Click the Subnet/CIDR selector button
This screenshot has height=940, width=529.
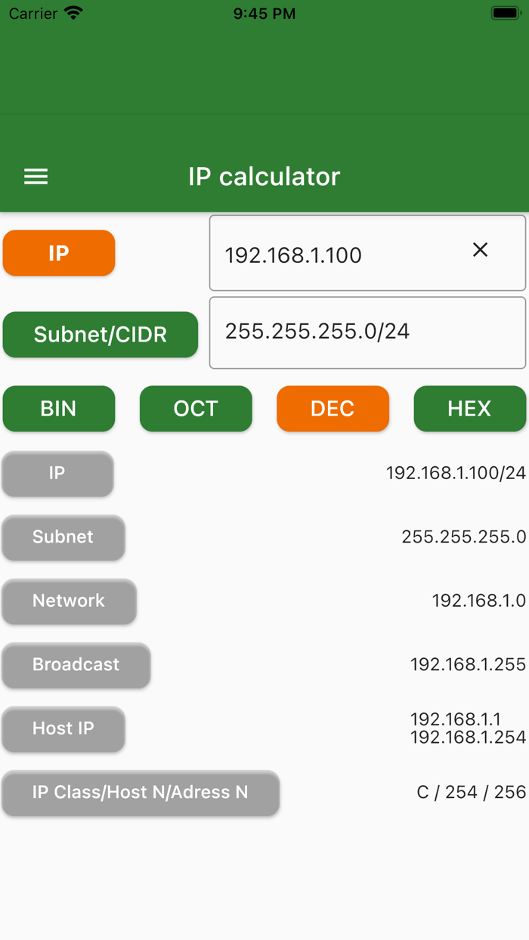coord(100,334)
